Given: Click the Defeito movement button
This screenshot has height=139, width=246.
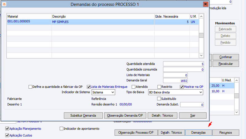Looking at the screenshot, I should coord(225,36).
